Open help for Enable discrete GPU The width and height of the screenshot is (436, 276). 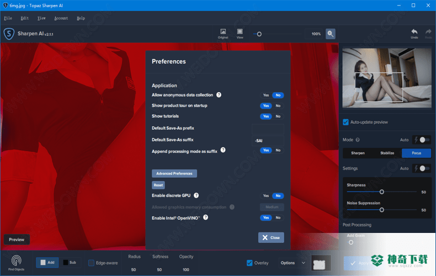[196, 195]
